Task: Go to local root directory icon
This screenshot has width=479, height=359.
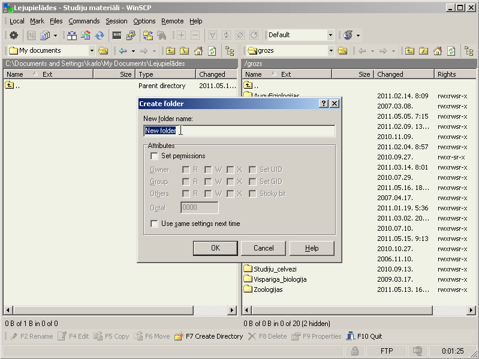Action: (x=185, y=51)
